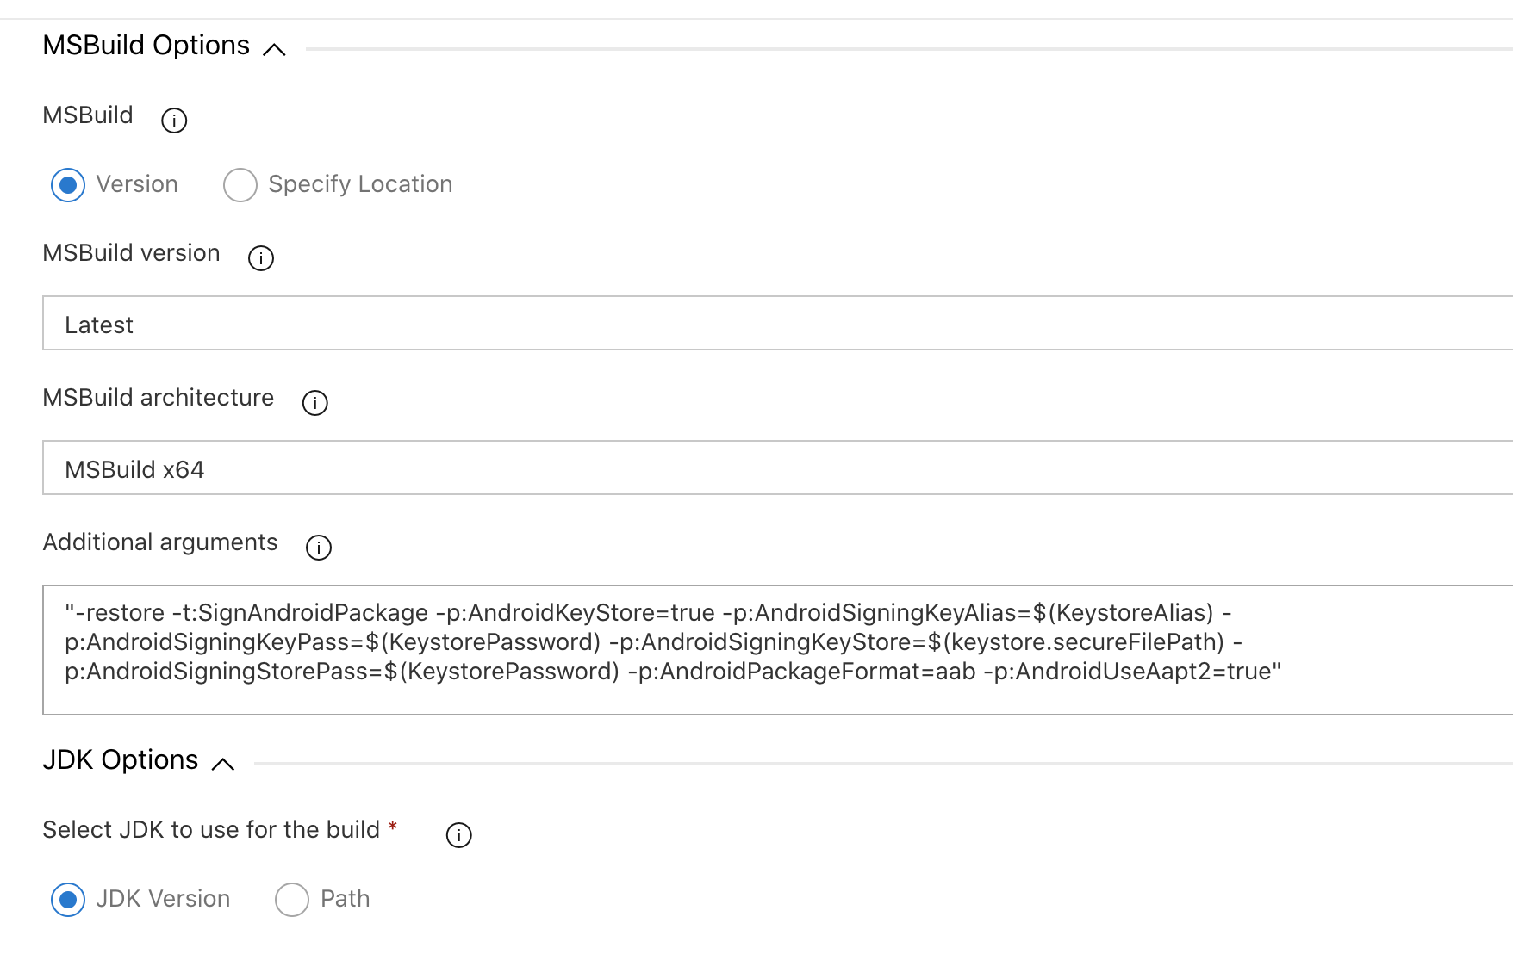The height and width of the screenshot is (954, 1513).
Task: Click the JDK Options heading text
Action: [x=121, y=759]
